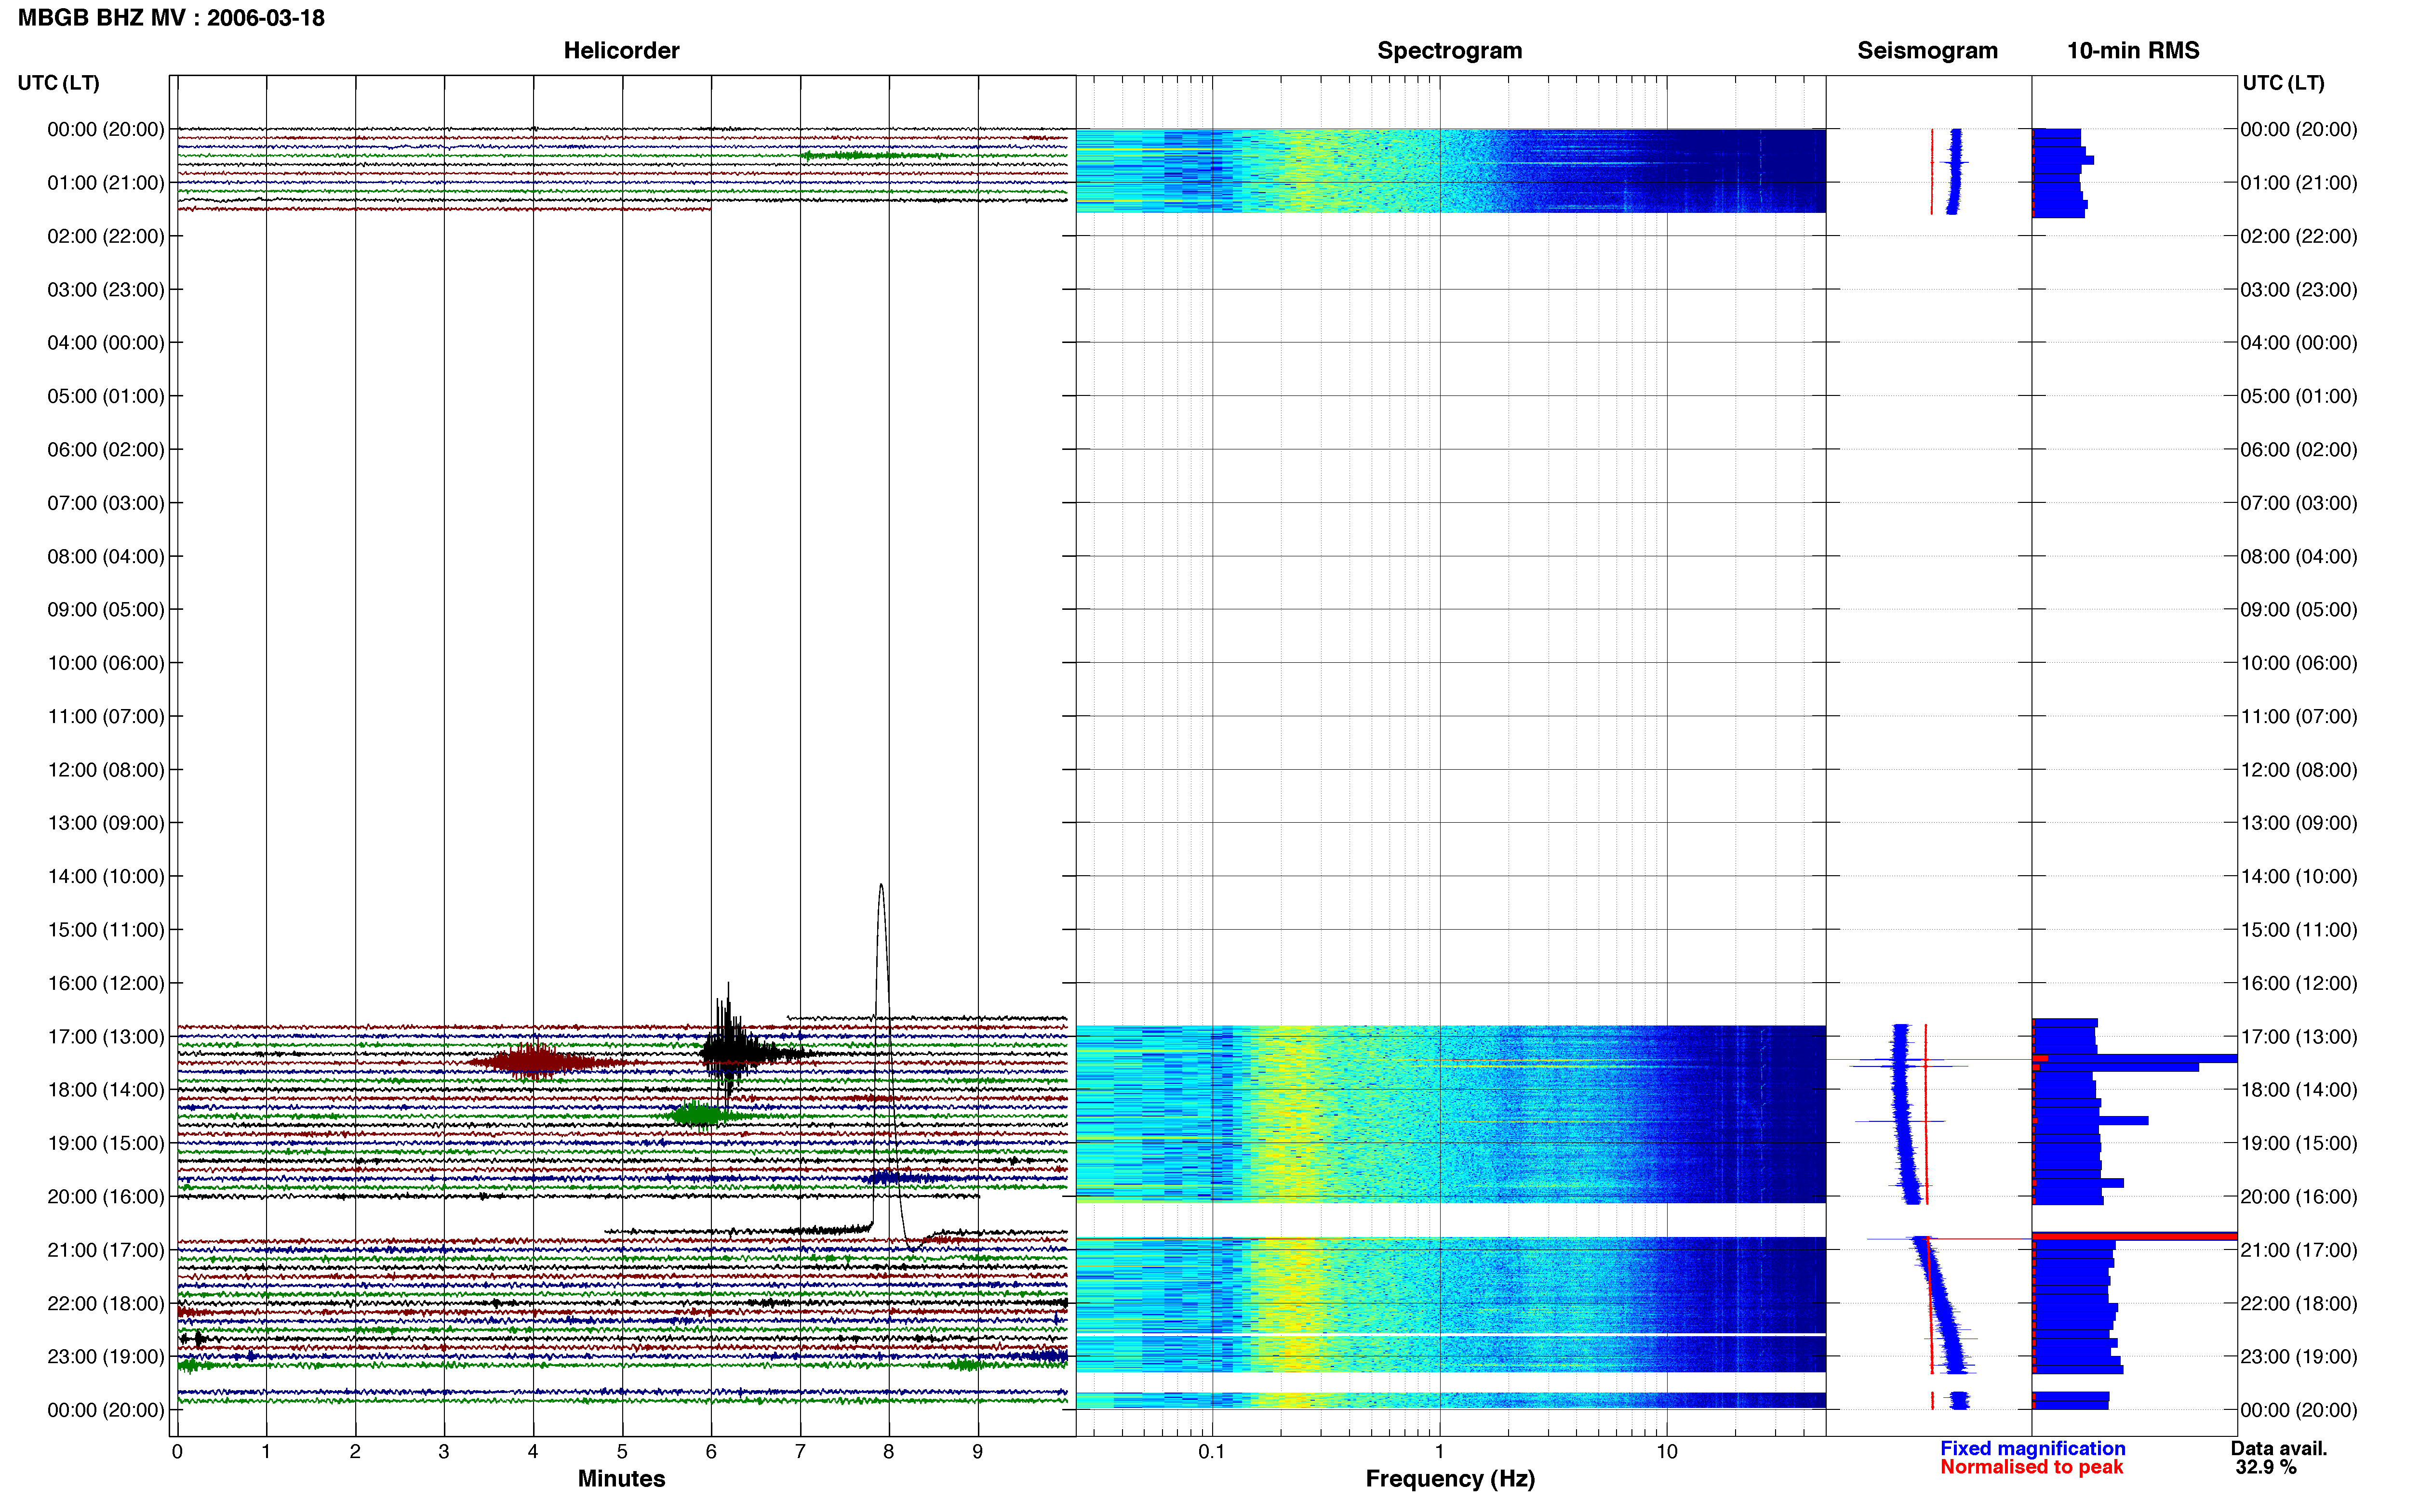Select the 'Helicorder' panel heading
Image resolution: width=2419 pixels, height=1512 pixels.
[621, 51]
